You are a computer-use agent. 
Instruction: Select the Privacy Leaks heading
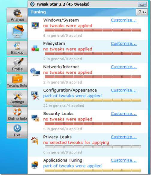click(x=57, y=137)
